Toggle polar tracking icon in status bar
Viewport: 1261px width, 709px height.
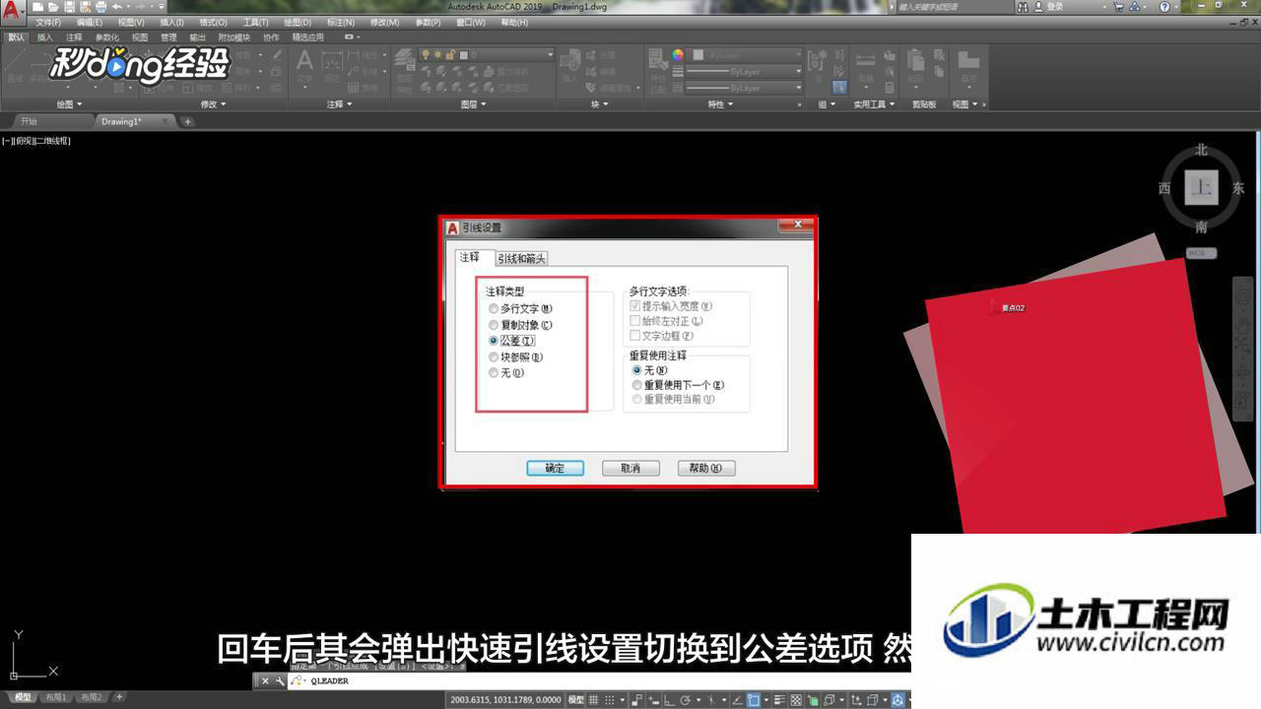[685, 700]
